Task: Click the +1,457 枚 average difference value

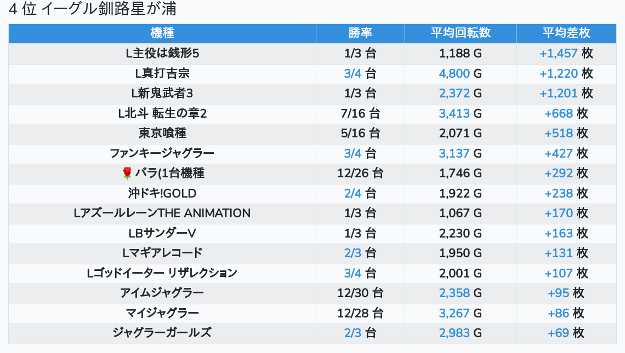Action: click(566, 54)
